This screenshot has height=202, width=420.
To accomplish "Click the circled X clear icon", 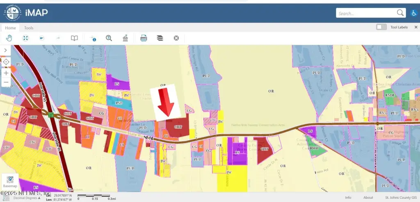I will (176, 38).
